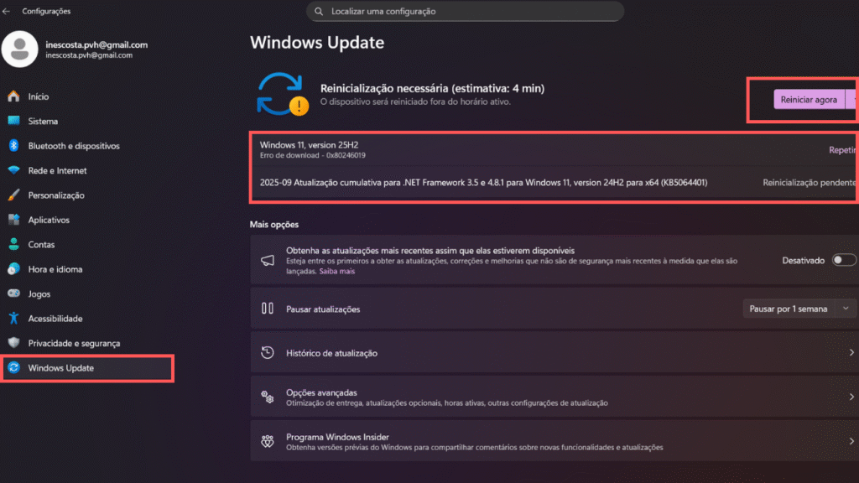Open the Opções avançadas section
The height and width of the screenshot is (483, 859).
(x=552, y=397)
